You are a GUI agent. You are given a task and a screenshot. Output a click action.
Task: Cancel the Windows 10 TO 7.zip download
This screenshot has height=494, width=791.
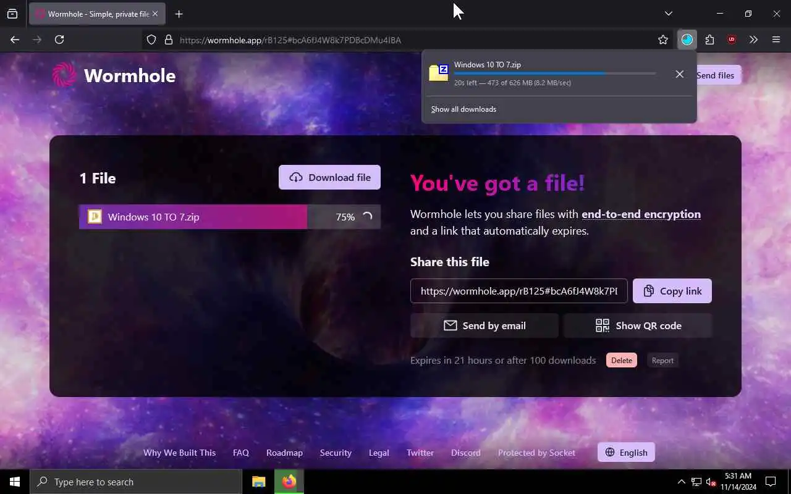point(679,74)
